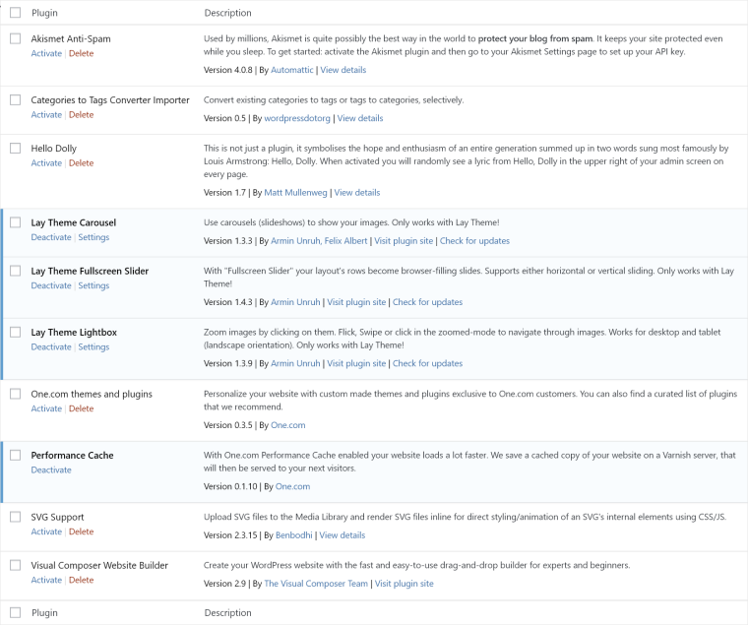Screen dimensions: 748x625
Task: Activate the Akismet Anti-Spam plugin
Action: [46, 53]
